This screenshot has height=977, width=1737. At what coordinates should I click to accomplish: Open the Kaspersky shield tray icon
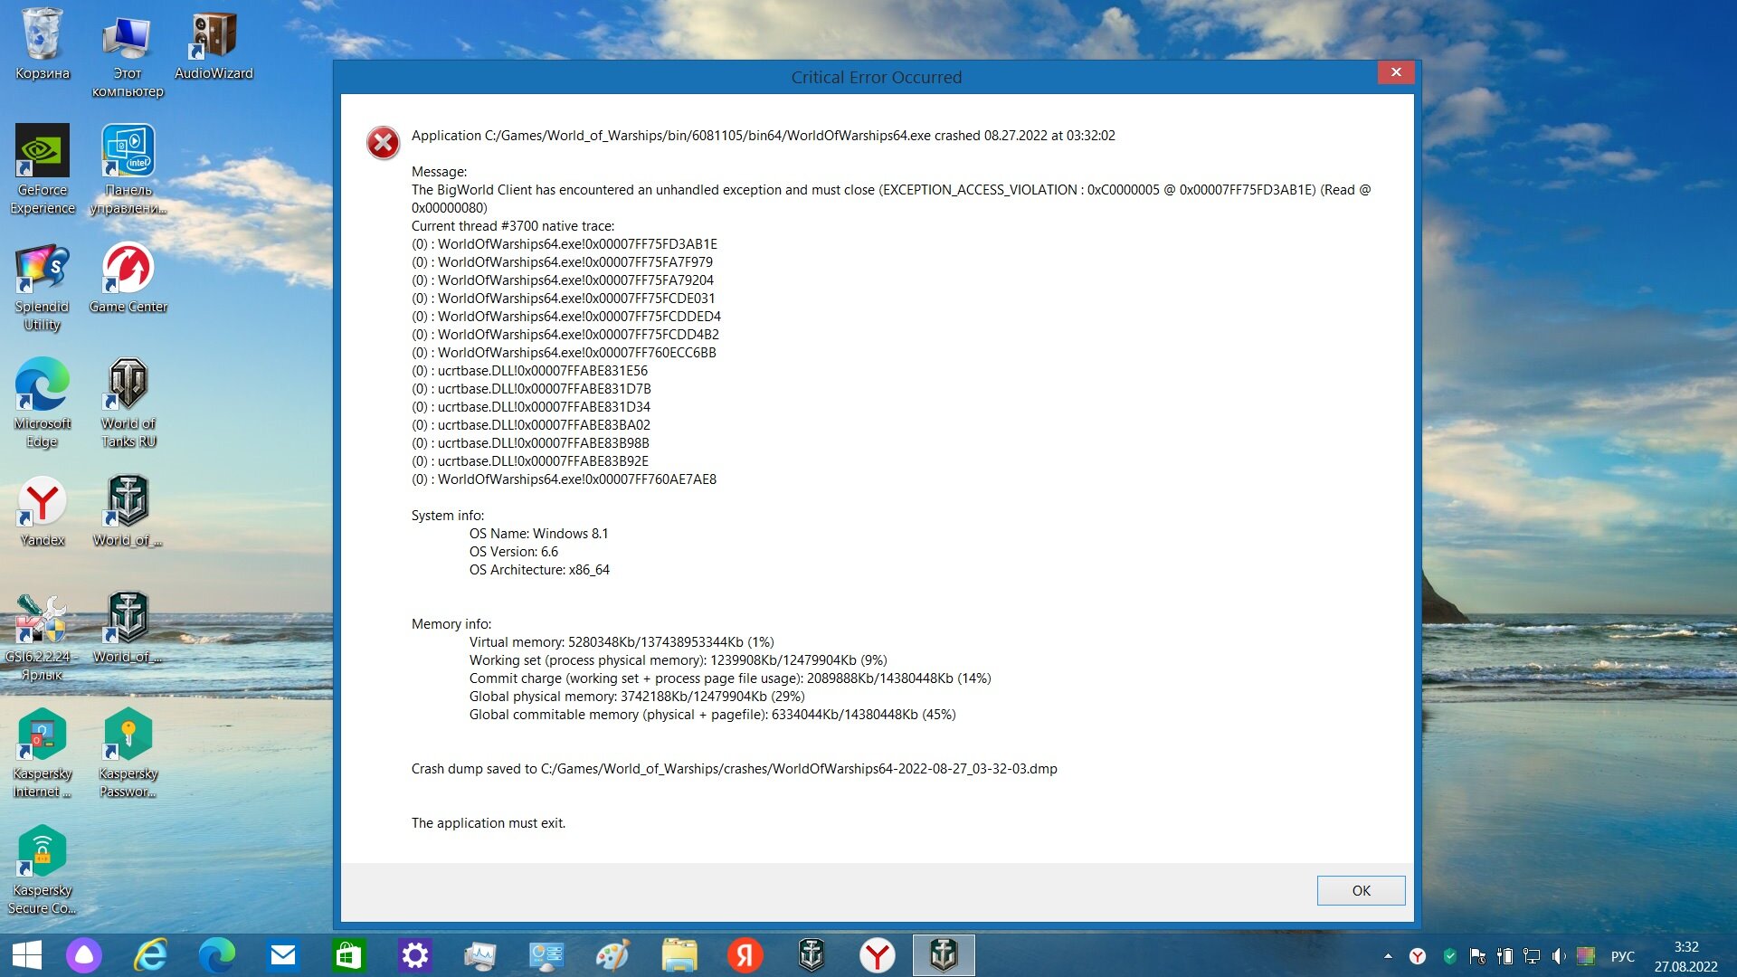(x=1450, y=956)
